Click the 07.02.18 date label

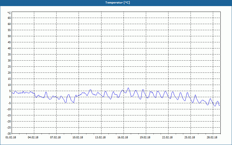(55, 137)
